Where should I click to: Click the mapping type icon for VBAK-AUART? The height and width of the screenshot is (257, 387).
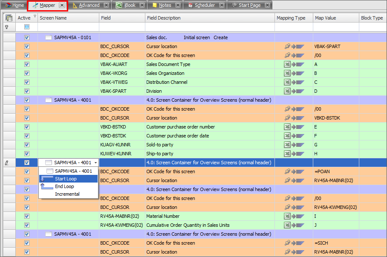(x=294, y=64)
